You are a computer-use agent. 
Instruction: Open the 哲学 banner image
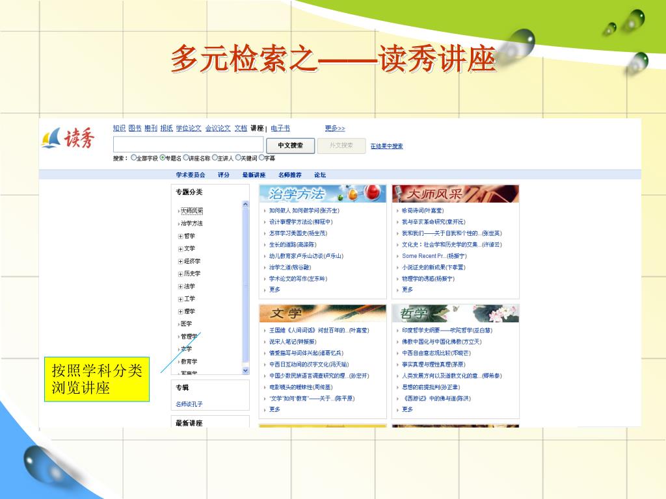coord(455,314)
